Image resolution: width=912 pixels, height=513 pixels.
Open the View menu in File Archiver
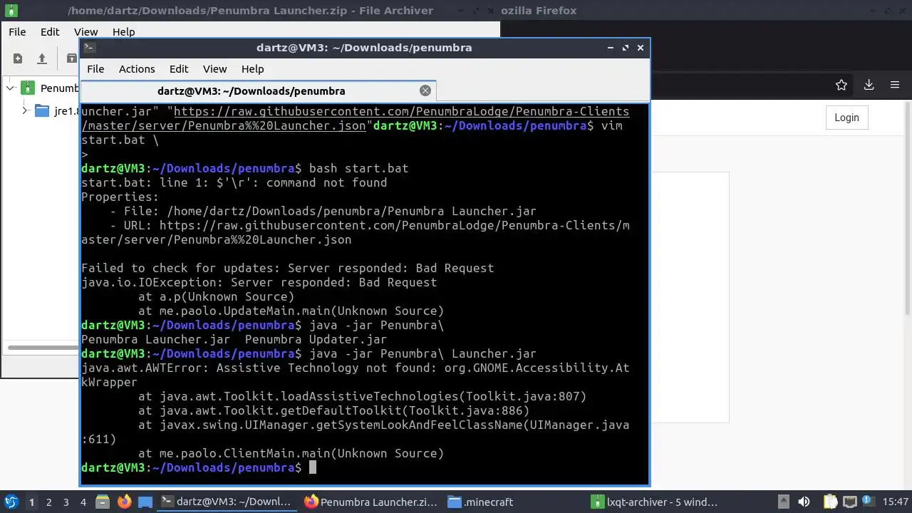coord(85,32)
